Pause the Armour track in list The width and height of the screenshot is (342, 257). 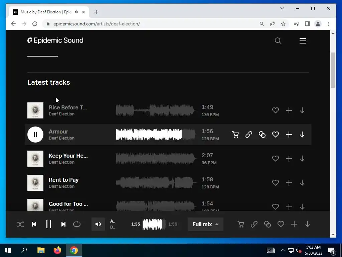click(35, 135)
